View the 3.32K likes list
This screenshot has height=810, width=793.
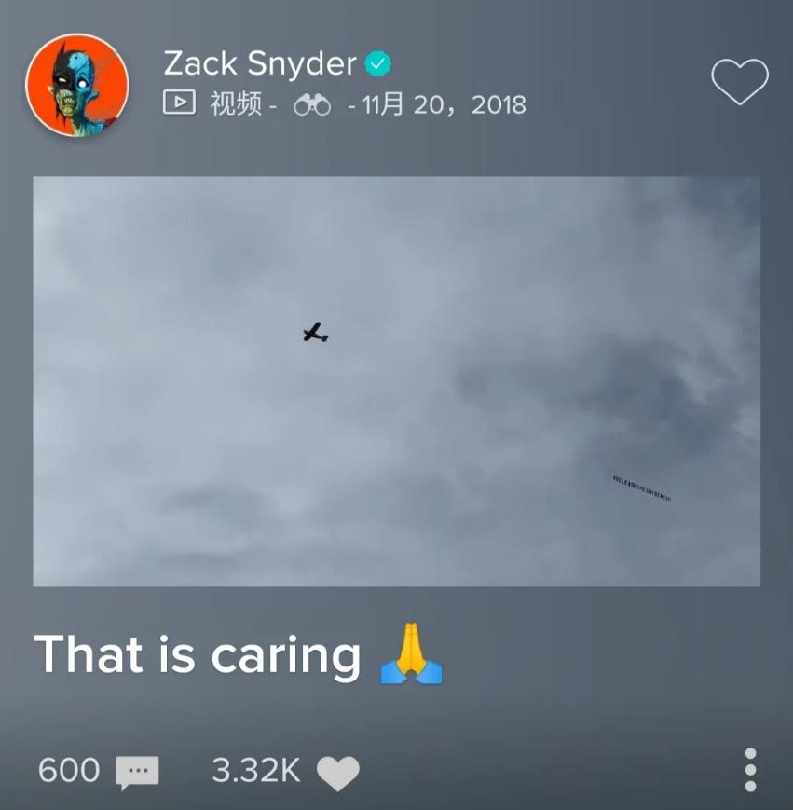256,770
